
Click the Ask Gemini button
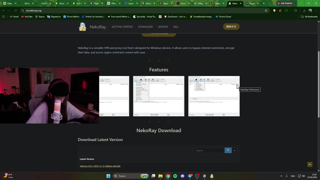click(x=285, y=3)
